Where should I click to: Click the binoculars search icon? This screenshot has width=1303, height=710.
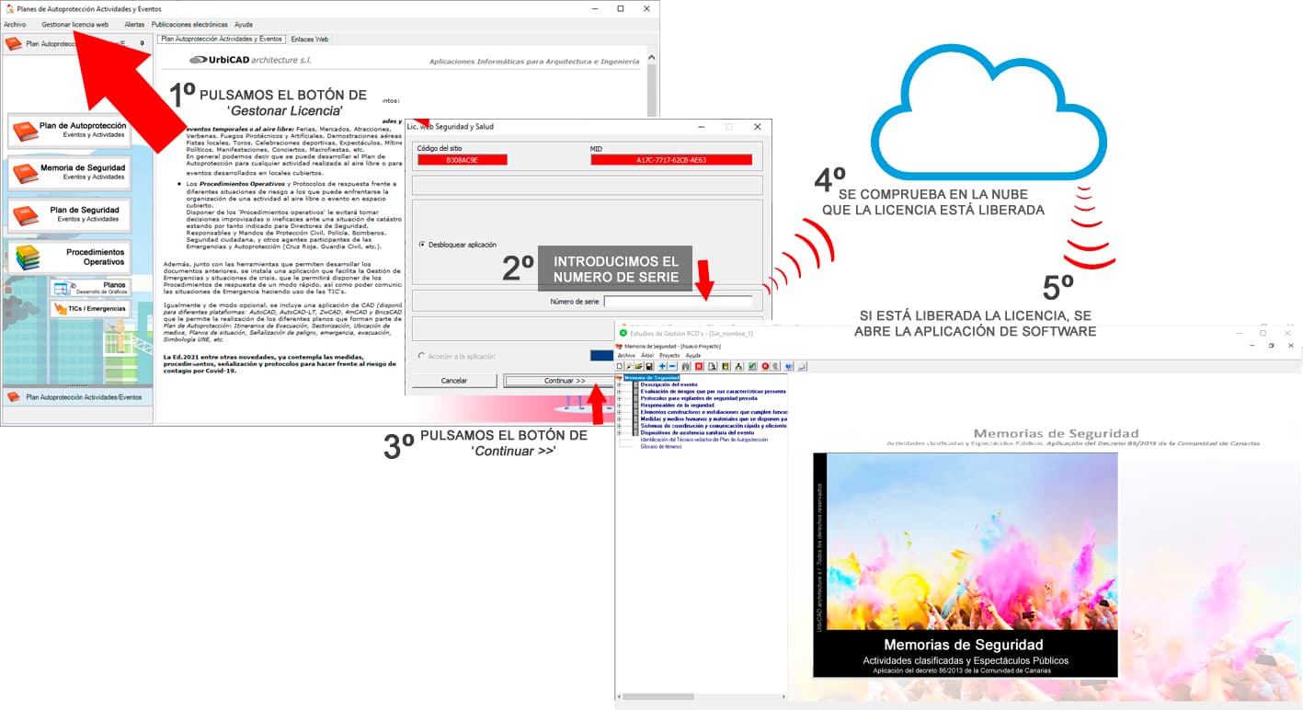pyautogui.click(x=686, y=366)
